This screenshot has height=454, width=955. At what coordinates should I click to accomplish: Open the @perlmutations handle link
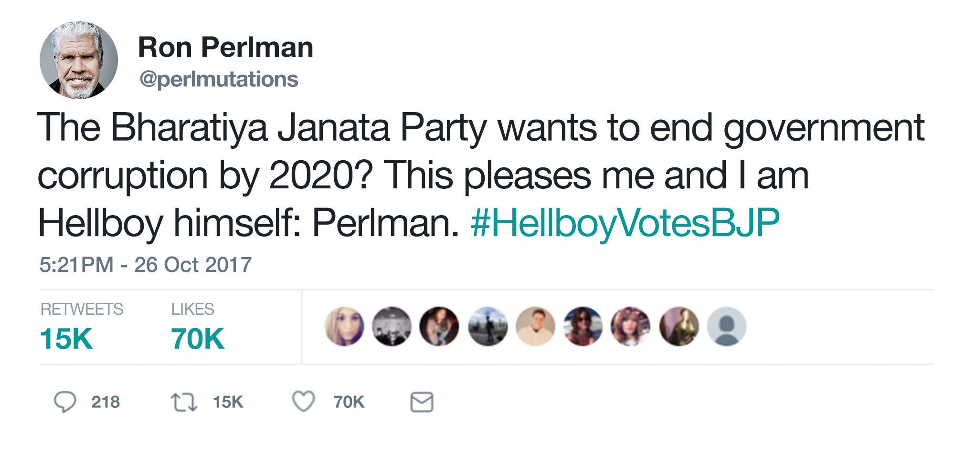point(219,79)
